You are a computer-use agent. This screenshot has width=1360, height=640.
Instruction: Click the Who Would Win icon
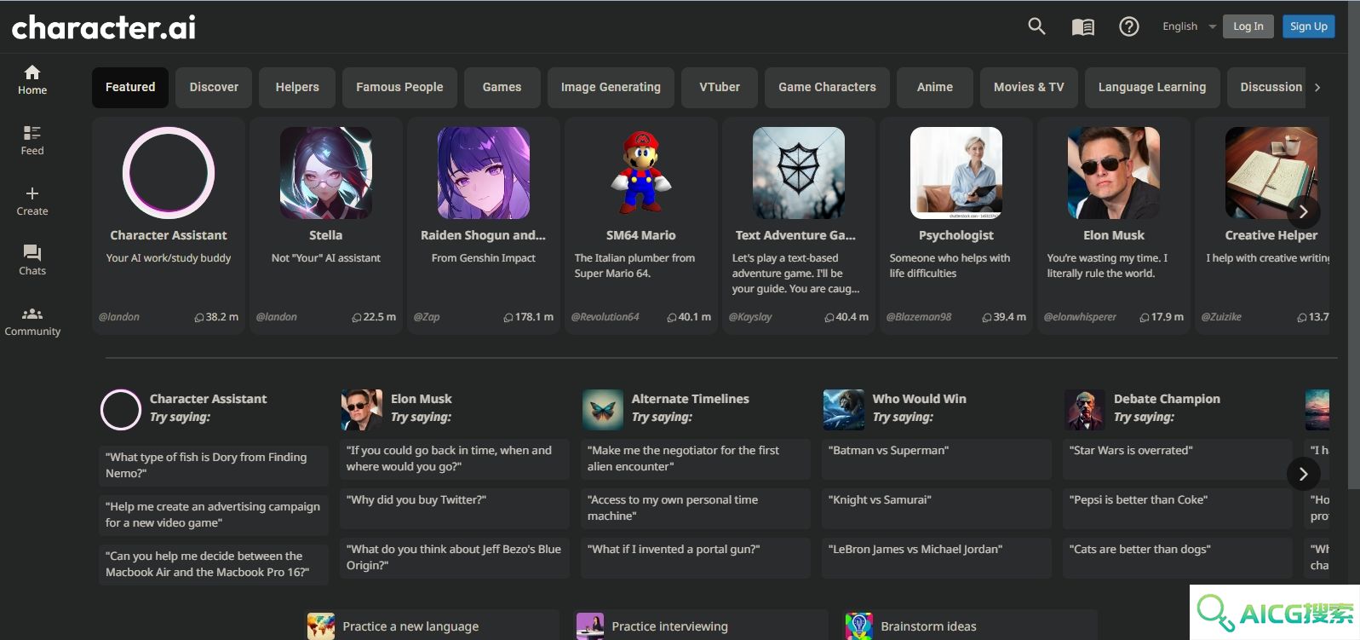pos(844,410)
